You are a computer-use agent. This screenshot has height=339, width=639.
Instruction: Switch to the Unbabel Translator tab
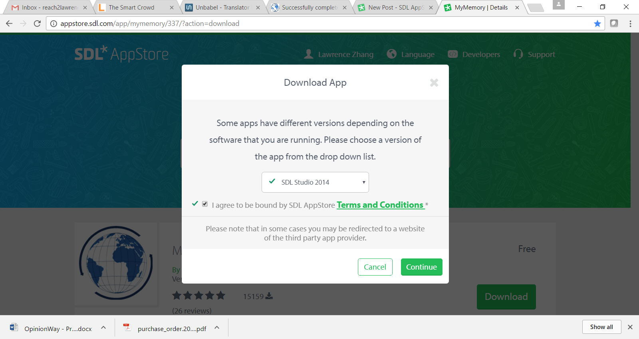pyautogui.click(x=222, y=8)
